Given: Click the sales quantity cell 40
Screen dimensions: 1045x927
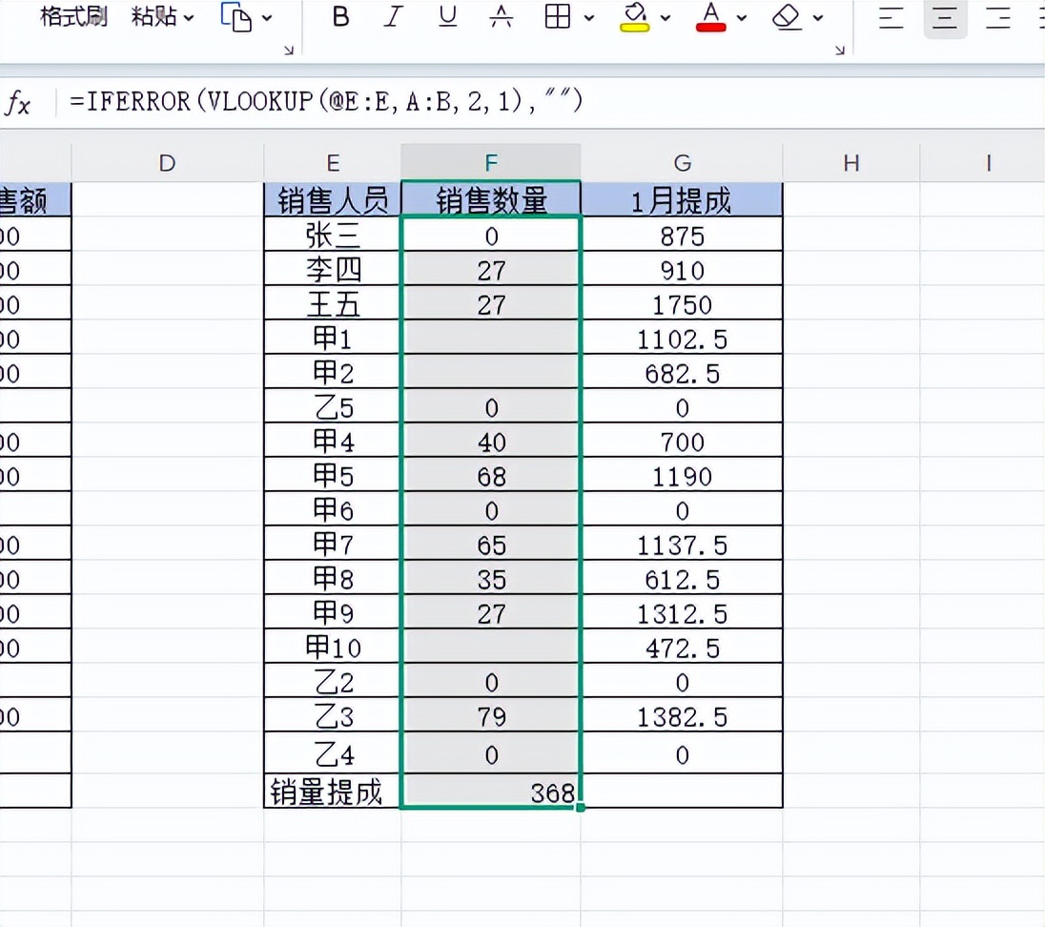Looking at the screenshot, I should [491, 441].
